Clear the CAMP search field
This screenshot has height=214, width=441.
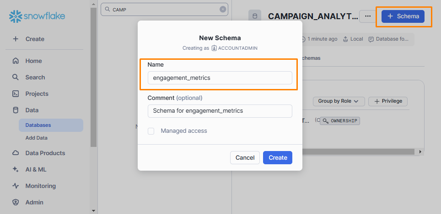coord(223,9)
